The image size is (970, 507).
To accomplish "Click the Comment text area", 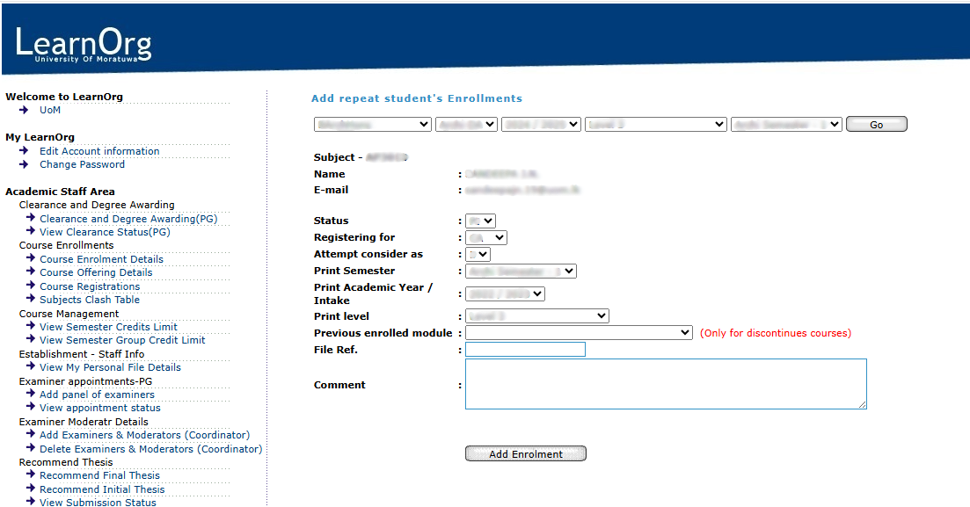I will pos(666,384).
